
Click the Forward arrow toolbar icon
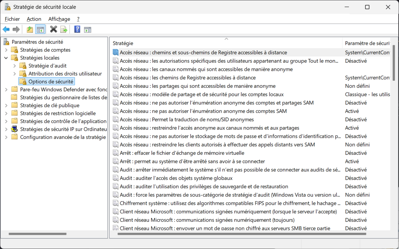tap(16, 30)
